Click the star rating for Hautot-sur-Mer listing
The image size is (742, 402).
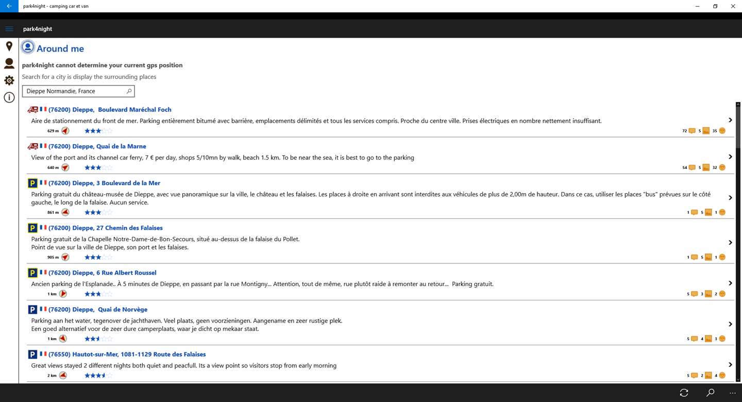click(98, 376)
